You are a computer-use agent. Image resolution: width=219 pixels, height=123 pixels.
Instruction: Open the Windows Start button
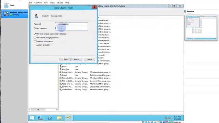(x=32, y=118)
